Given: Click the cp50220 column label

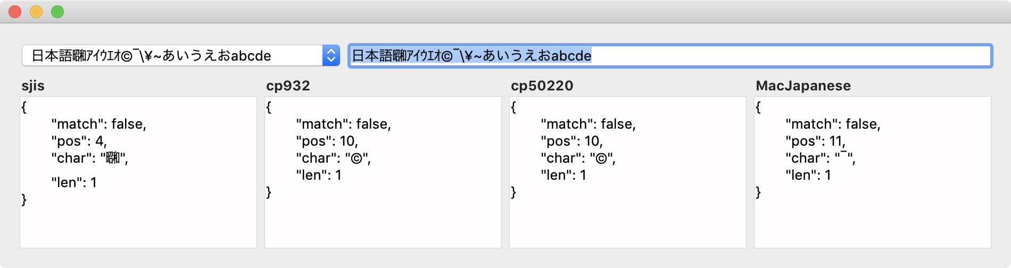Looking at the screenshot, I should (542, 86).
